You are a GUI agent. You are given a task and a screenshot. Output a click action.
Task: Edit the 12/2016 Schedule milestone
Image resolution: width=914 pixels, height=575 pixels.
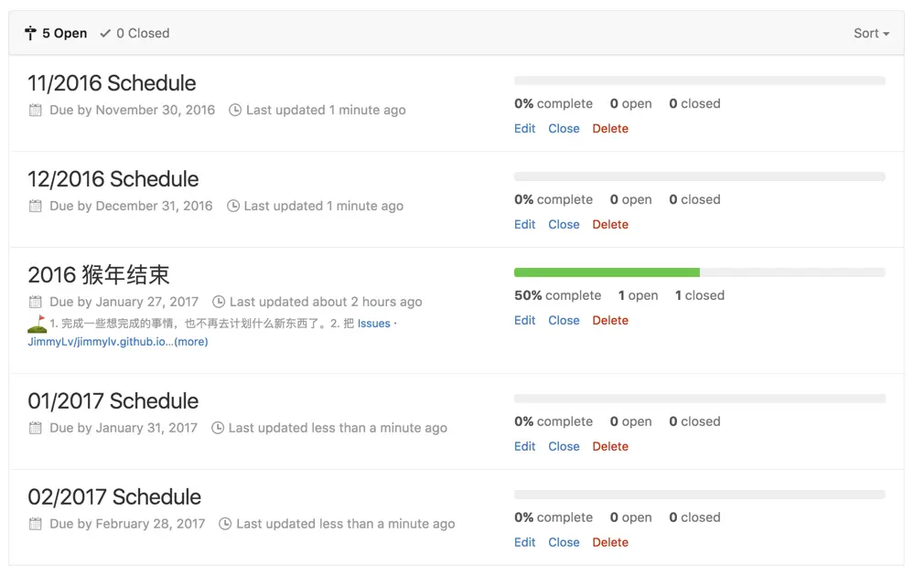point(524,224)
